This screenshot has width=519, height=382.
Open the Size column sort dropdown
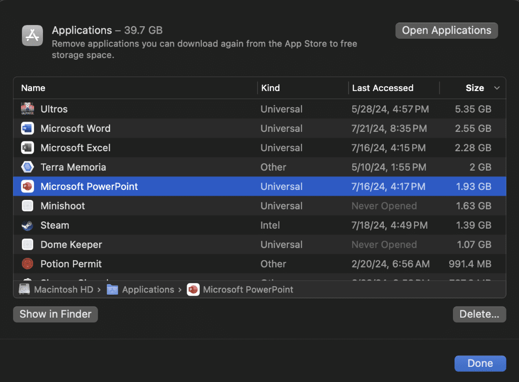click(496, 88)
